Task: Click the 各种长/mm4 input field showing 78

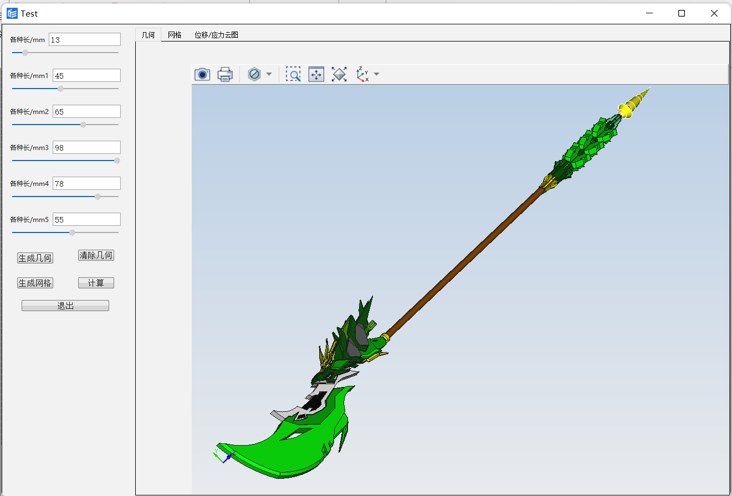Action: pyautogui.click(x=86, y=183)
